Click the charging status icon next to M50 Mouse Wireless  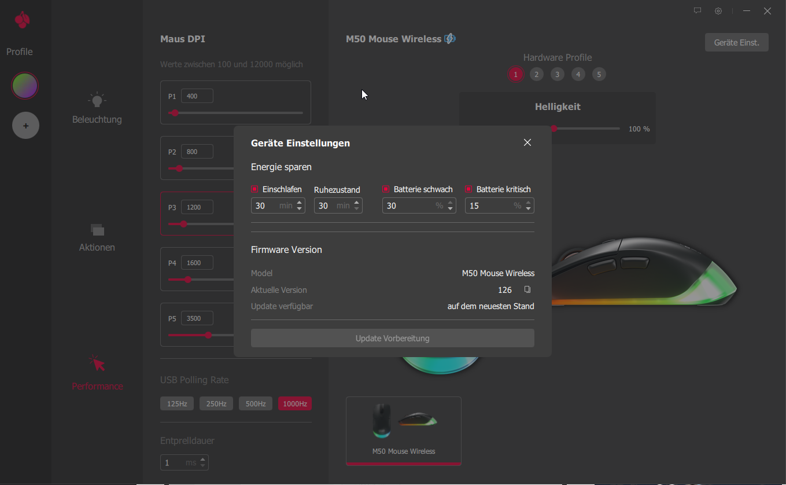click(450, 39)
